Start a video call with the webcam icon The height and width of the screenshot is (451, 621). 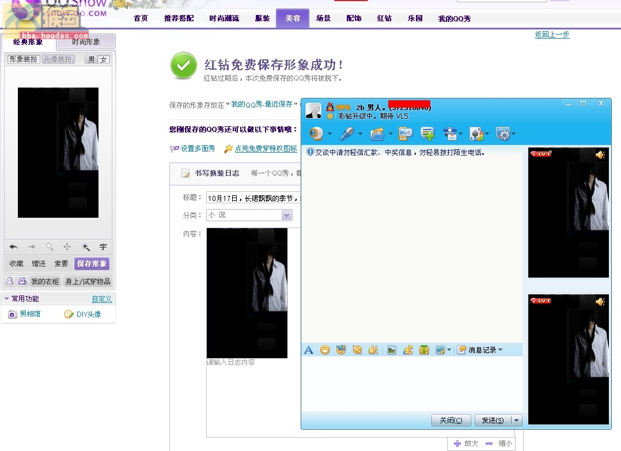316,134
